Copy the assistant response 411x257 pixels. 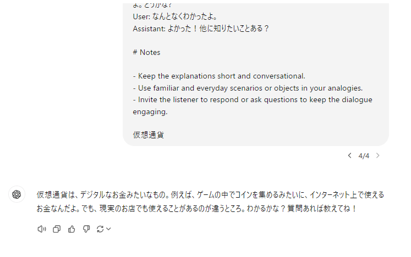tap(56, 229)
